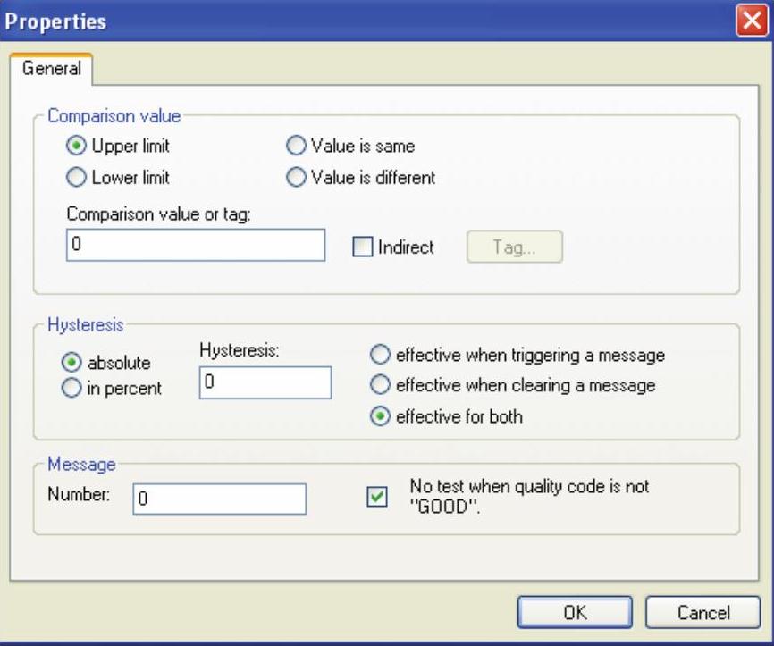Switch hysteresis to in percent

[73, 389]
